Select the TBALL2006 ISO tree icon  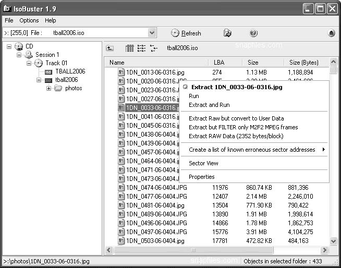(x=48, y=71)
